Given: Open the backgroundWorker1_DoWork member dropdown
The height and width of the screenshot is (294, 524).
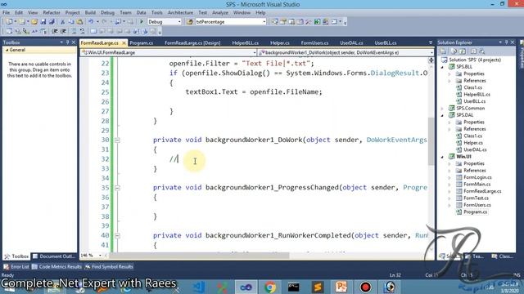Looking at the screenshot, I should (x=431, y=52).
